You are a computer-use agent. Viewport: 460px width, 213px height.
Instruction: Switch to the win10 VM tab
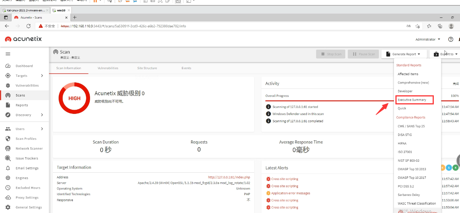[x=60, y=10]
